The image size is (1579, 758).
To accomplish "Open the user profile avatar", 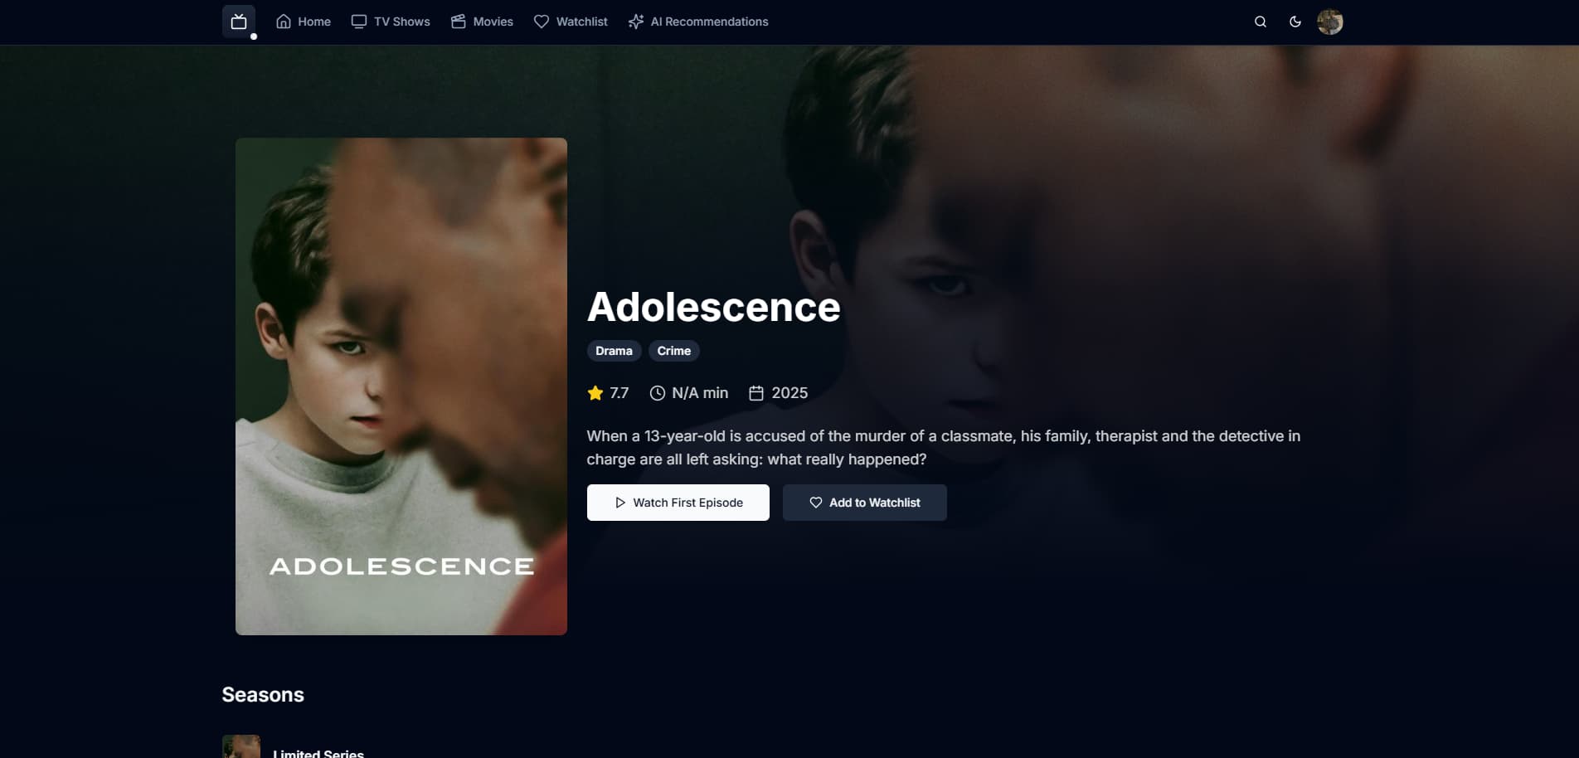I will (1330, 22).
